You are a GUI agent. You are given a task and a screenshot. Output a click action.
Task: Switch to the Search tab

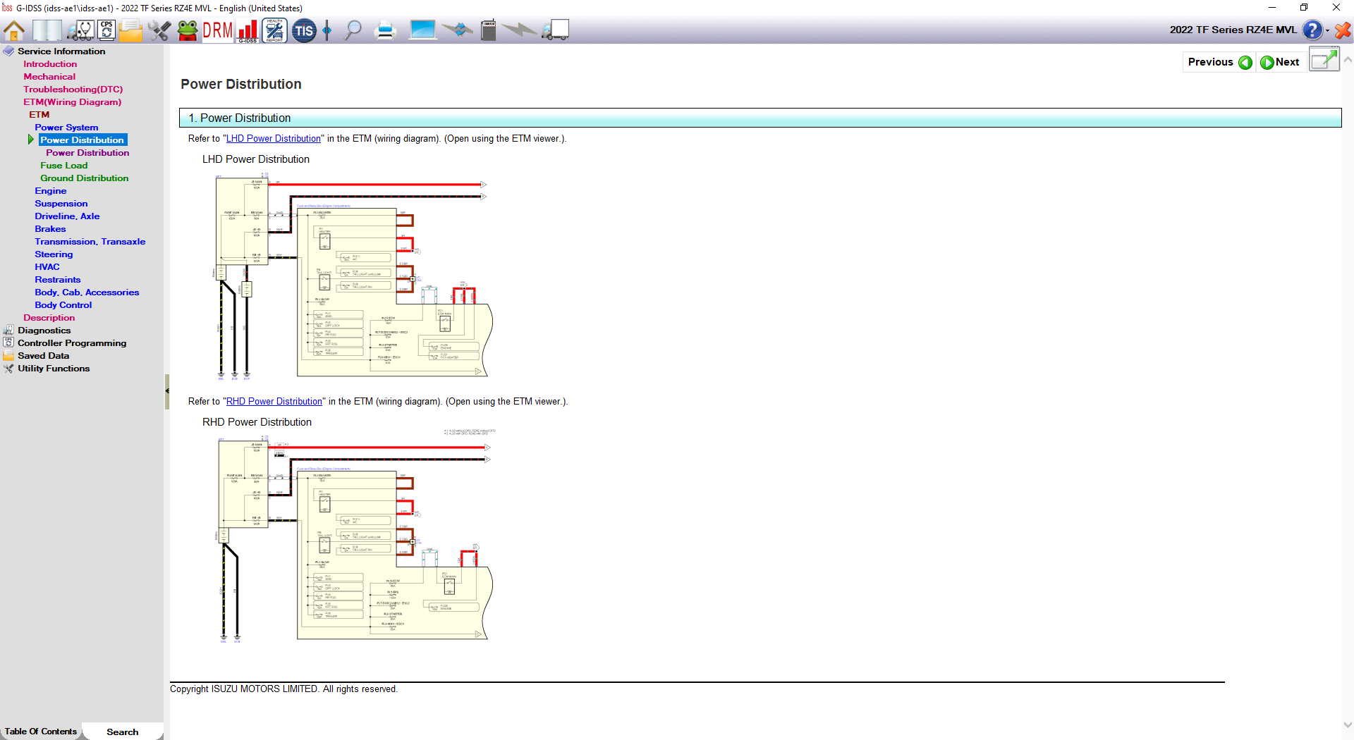[122, 732]
